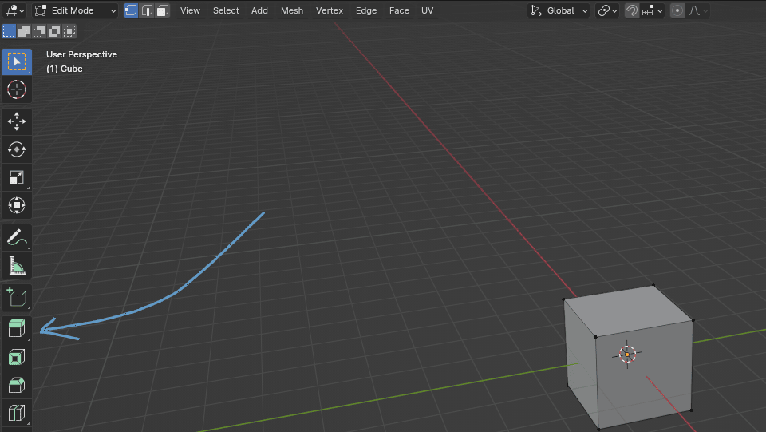Choose the Scale tool
This screenshot has width=766, height=432.
click(17, 177)
